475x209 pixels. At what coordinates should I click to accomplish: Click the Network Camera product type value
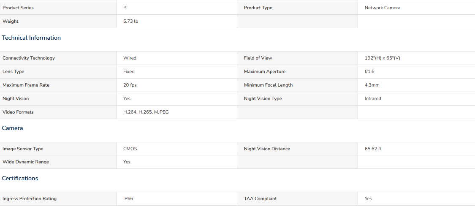pos(382,8)
